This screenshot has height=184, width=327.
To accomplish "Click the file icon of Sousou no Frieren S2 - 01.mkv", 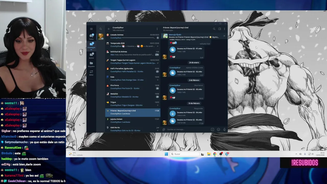I will click(x=173, y=50).
